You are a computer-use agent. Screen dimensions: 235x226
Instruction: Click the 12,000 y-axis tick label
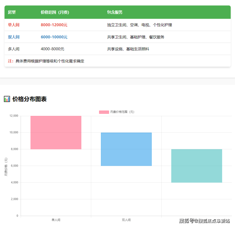(x=13, y=116)
